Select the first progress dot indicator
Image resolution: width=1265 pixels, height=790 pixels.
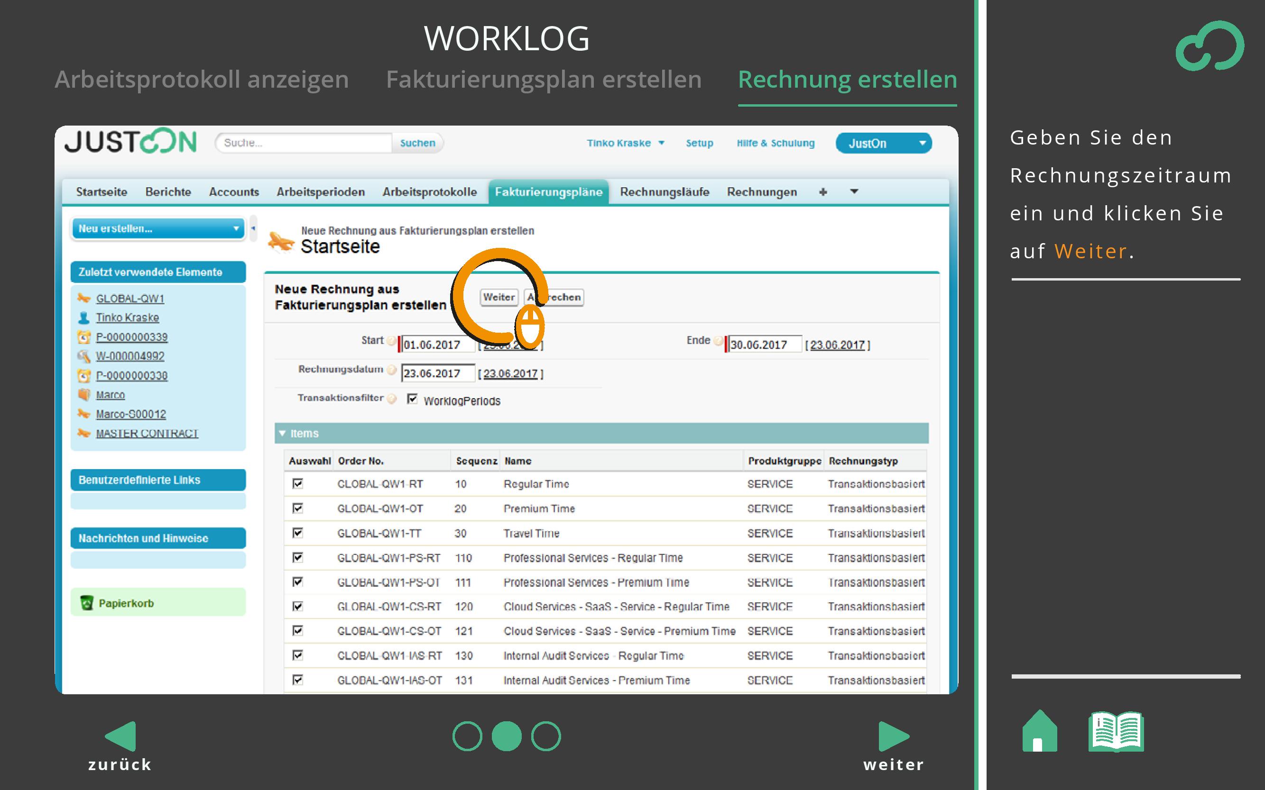point(467,736)
